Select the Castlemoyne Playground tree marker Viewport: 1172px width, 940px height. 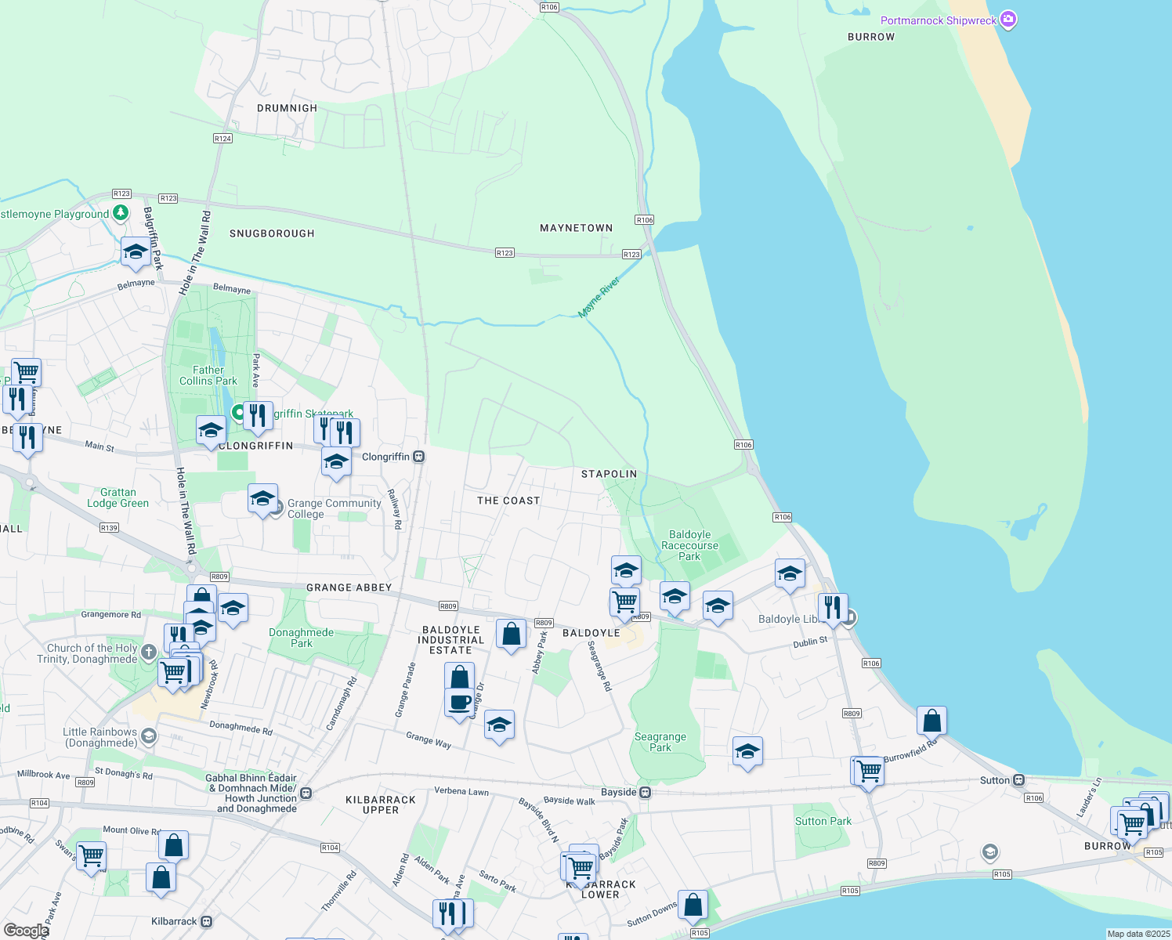120,213
